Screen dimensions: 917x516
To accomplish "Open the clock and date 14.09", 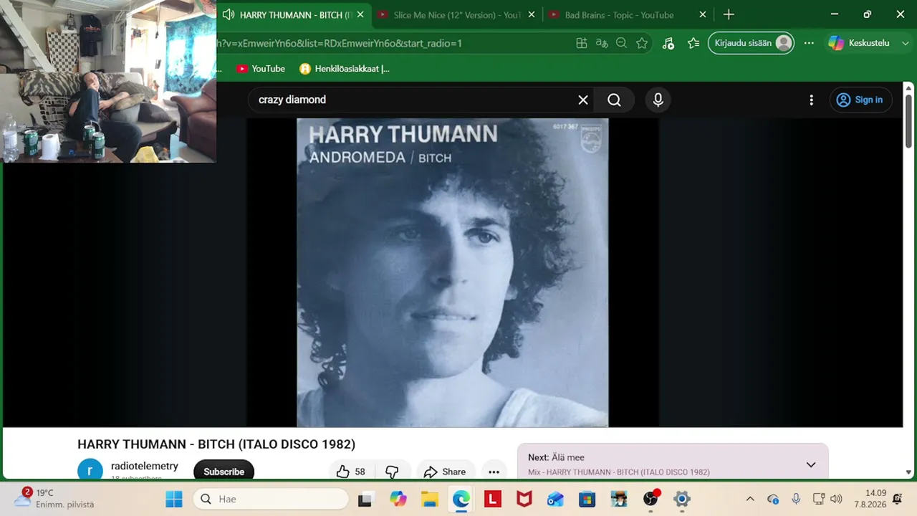I will [x=870, y=499].
